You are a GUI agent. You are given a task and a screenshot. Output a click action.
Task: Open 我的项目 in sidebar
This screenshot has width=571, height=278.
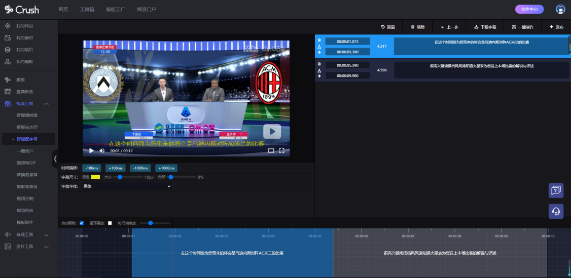pos(25,50)
